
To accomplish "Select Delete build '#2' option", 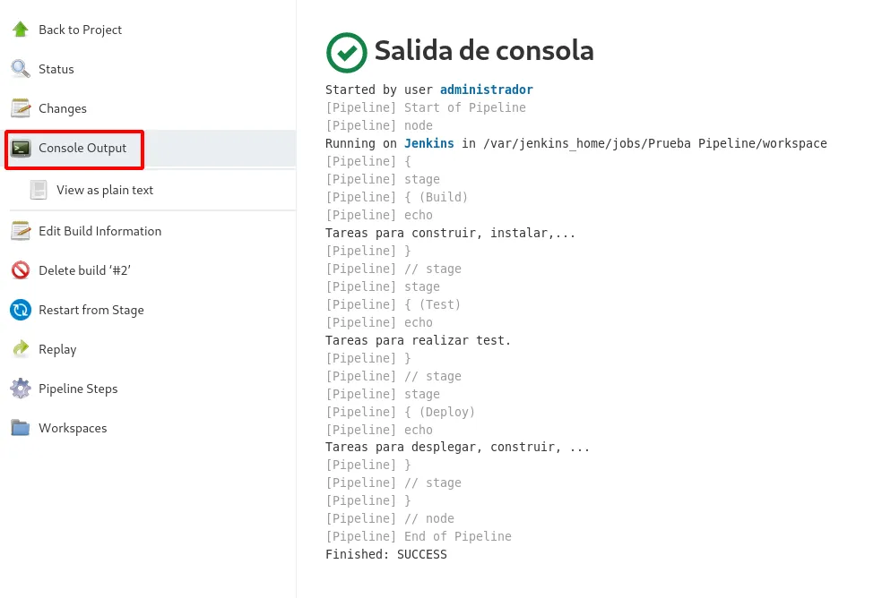I will [x=84, y=270].
